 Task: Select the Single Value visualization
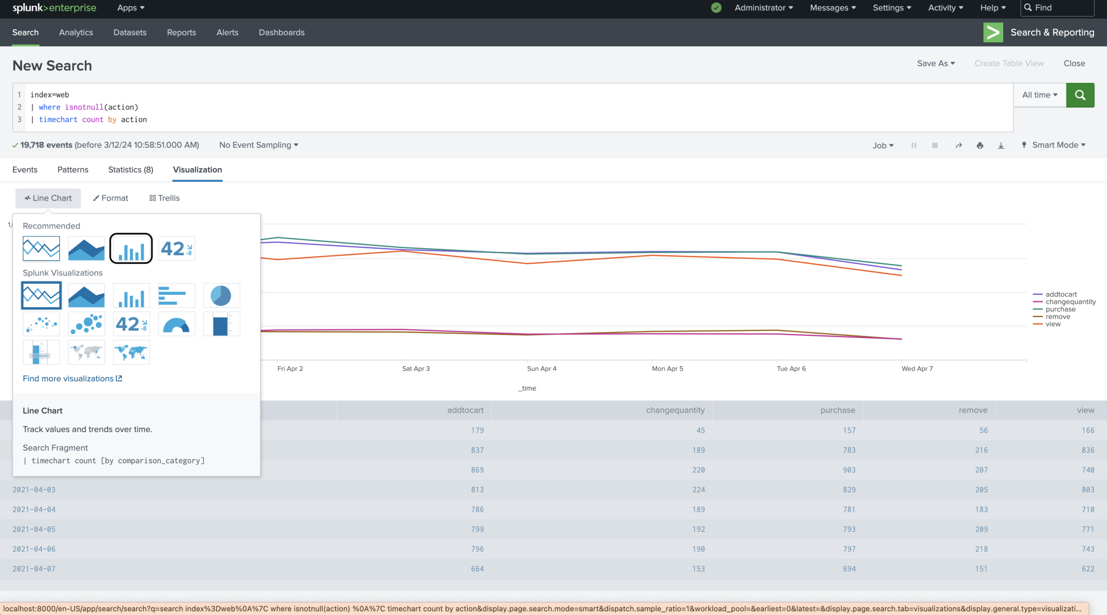[131, 323]
